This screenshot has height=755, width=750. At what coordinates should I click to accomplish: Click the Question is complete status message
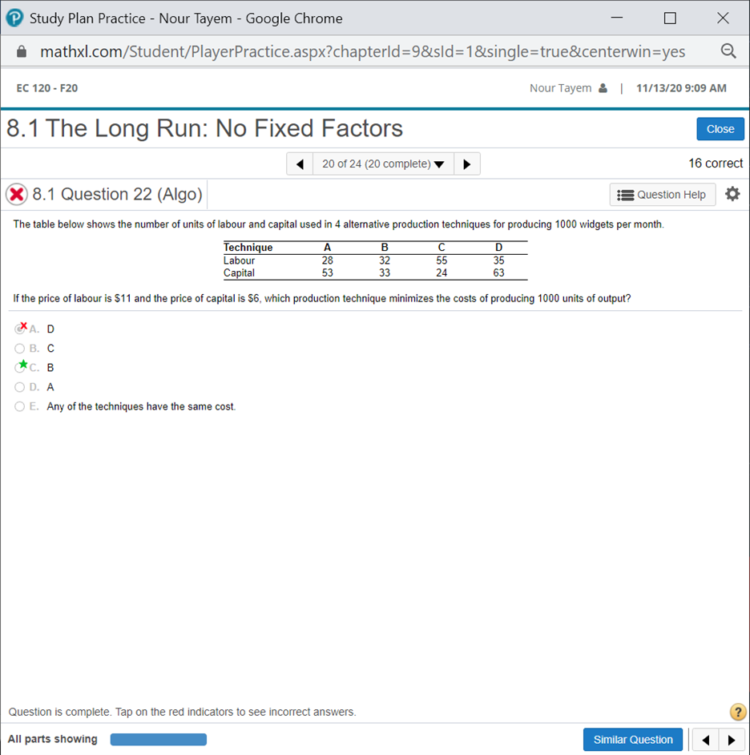pyautogui.click(x=182, y=713)
